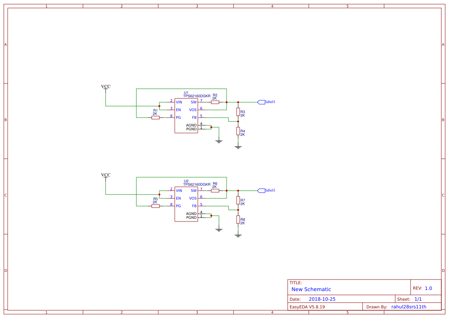The width and height of the screenshot is (449, 318).
Task: Select resistor R2 connected to SW pin
Action: pyautogui.click(x=215, y=102)
